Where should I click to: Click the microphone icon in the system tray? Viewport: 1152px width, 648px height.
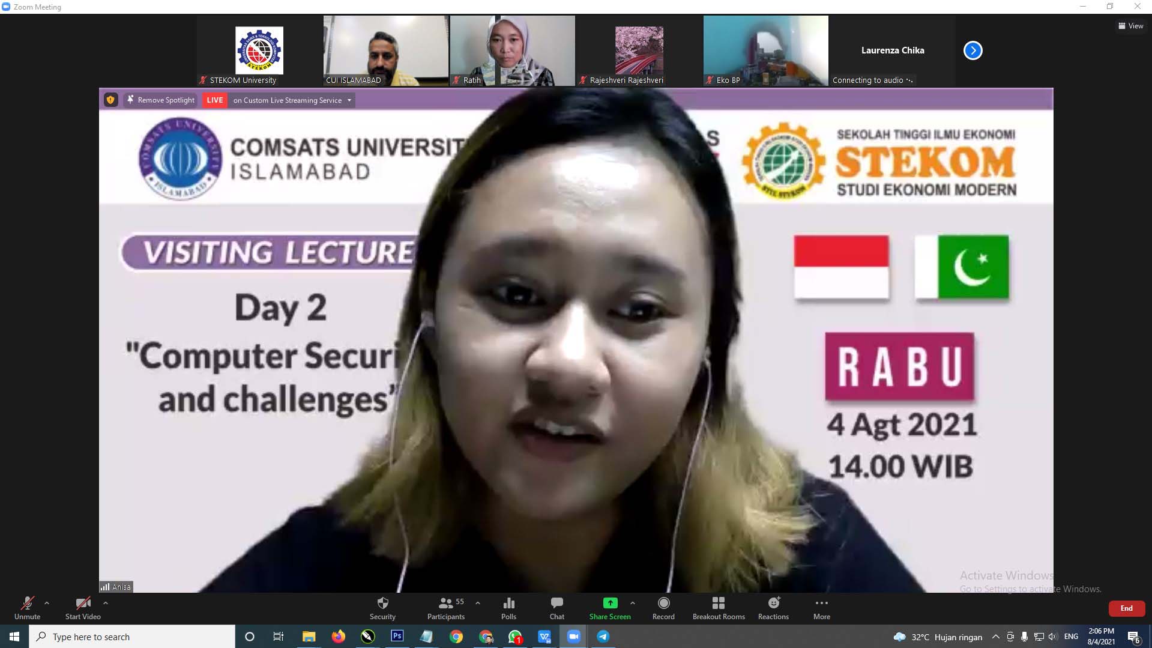[x=1024, y=637]
